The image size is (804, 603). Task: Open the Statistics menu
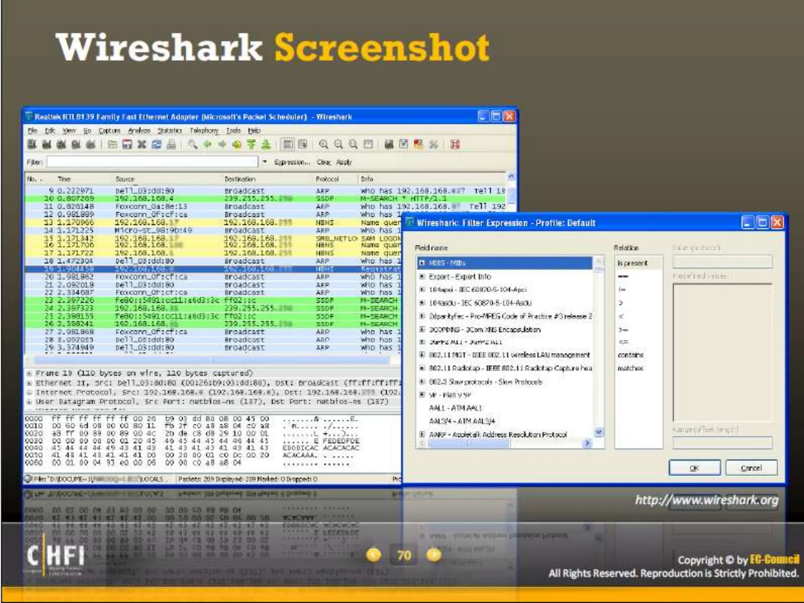click(170, 130)
